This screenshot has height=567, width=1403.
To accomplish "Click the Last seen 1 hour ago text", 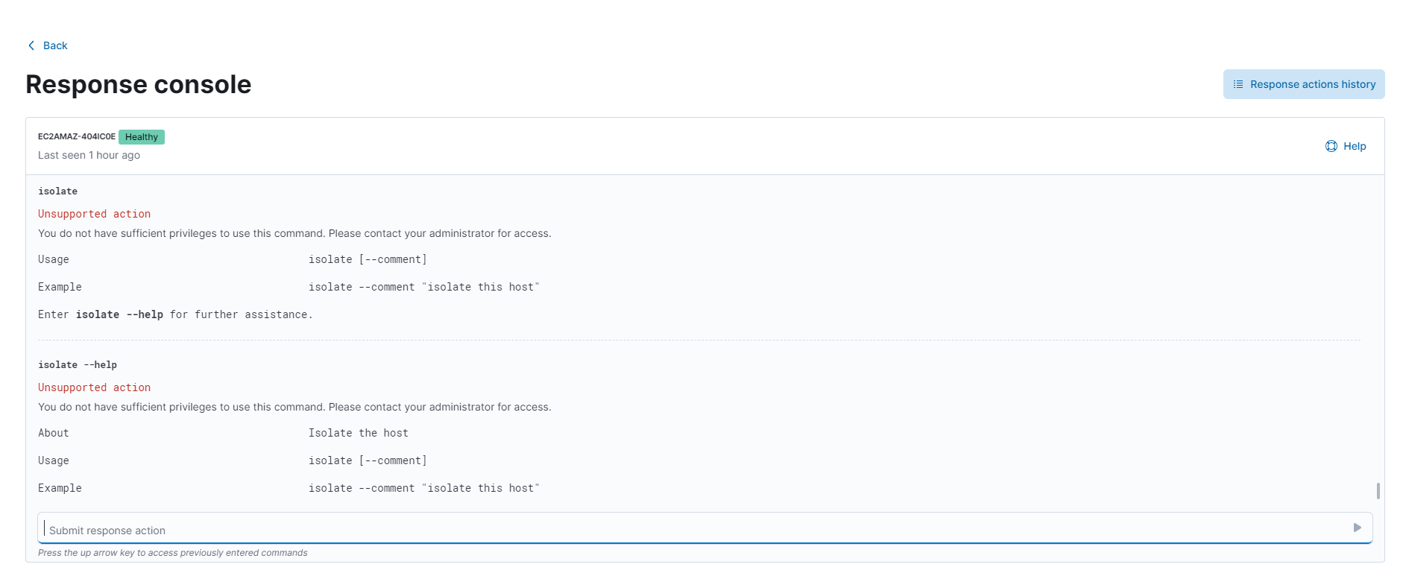I will click(89, 155).
